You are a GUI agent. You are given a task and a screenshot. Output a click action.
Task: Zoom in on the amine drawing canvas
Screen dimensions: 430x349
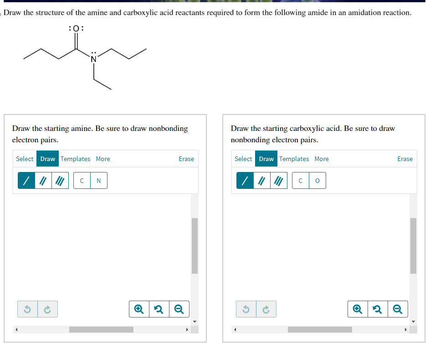coord(139,309)
